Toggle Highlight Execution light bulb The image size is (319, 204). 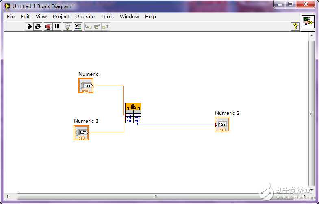tap(67, 27)
